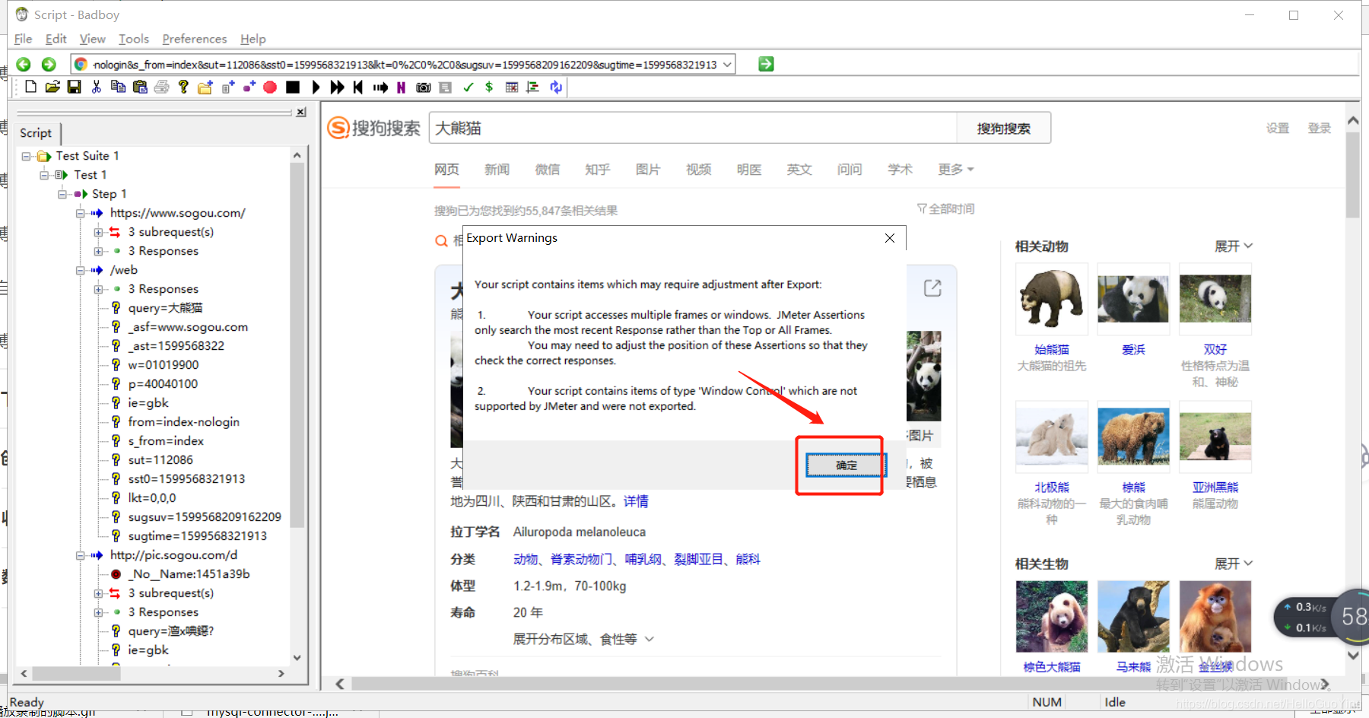
Task: Expand 3 Responses under /web
Action: coord(98,289)
